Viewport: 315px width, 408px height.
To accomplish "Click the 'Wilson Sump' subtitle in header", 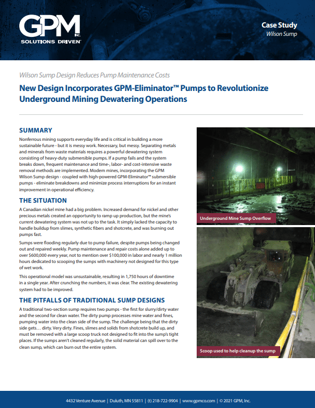I will tap(281, 34).
